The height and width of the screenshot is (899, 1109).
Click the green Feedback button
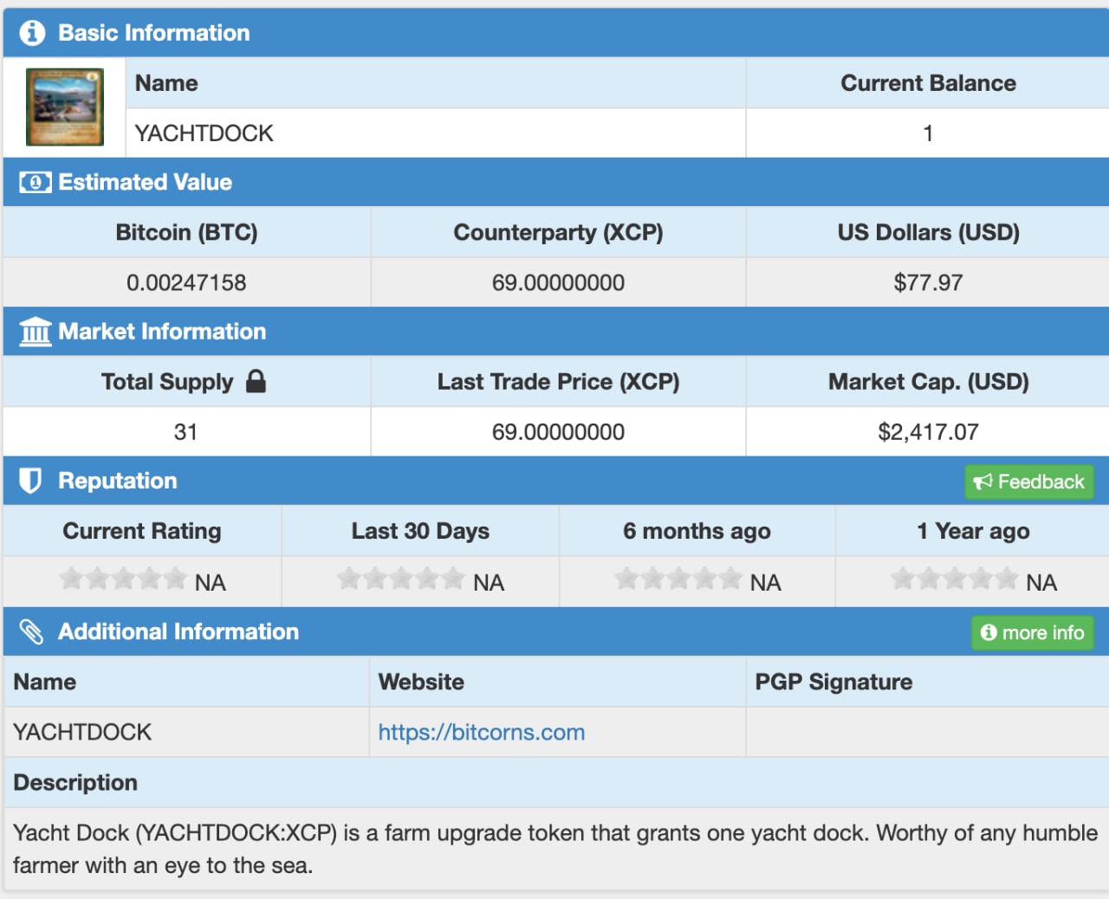coord(1029,482)
